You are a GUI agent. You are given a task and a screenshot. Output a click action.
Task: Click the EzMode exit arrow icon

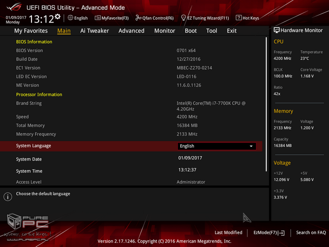[x=282, y=233]
